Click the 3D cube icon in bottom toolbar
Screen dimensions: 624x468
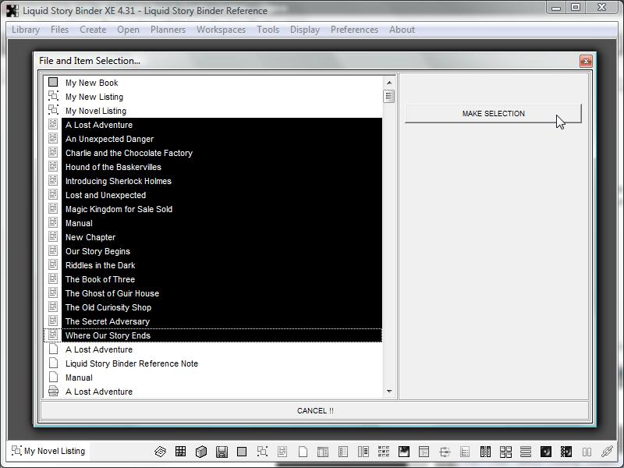[200, 452]
